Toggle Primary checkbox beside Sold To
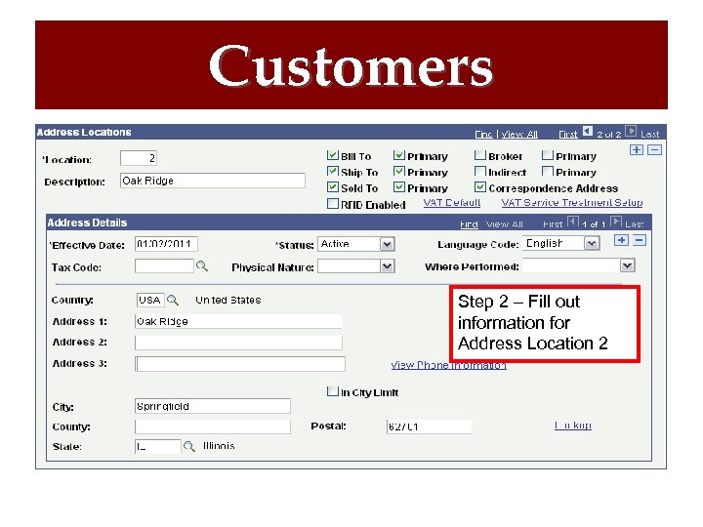The width and height of the screenshot is (703, 527). (x=399, y=186)
